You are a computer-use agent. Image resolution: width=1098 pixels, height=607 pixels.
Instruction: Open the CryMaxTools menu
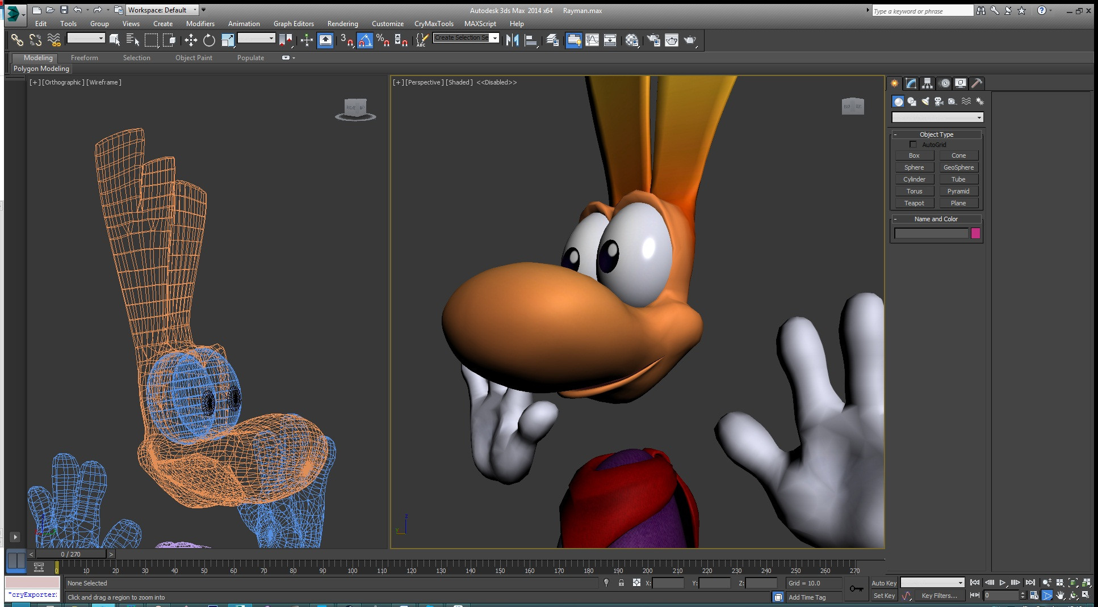[434, 24]
